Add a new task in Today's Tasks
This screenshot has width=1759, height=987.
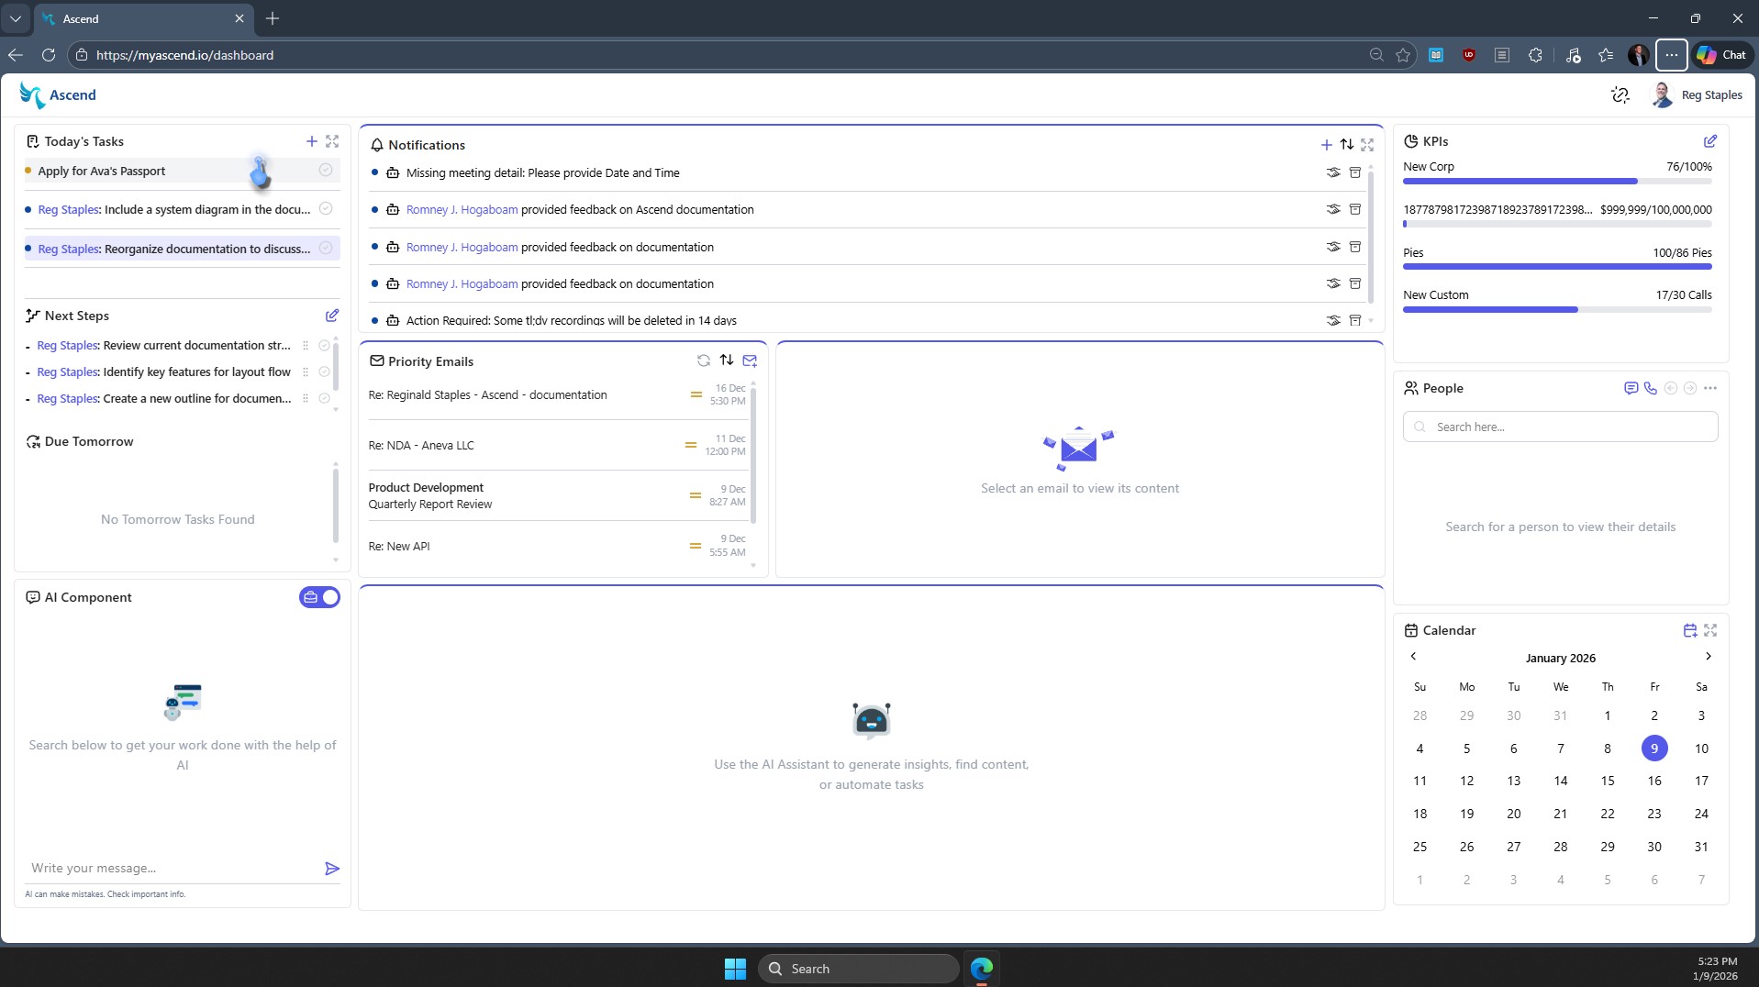pyautogui.click(x=311, y=141)
